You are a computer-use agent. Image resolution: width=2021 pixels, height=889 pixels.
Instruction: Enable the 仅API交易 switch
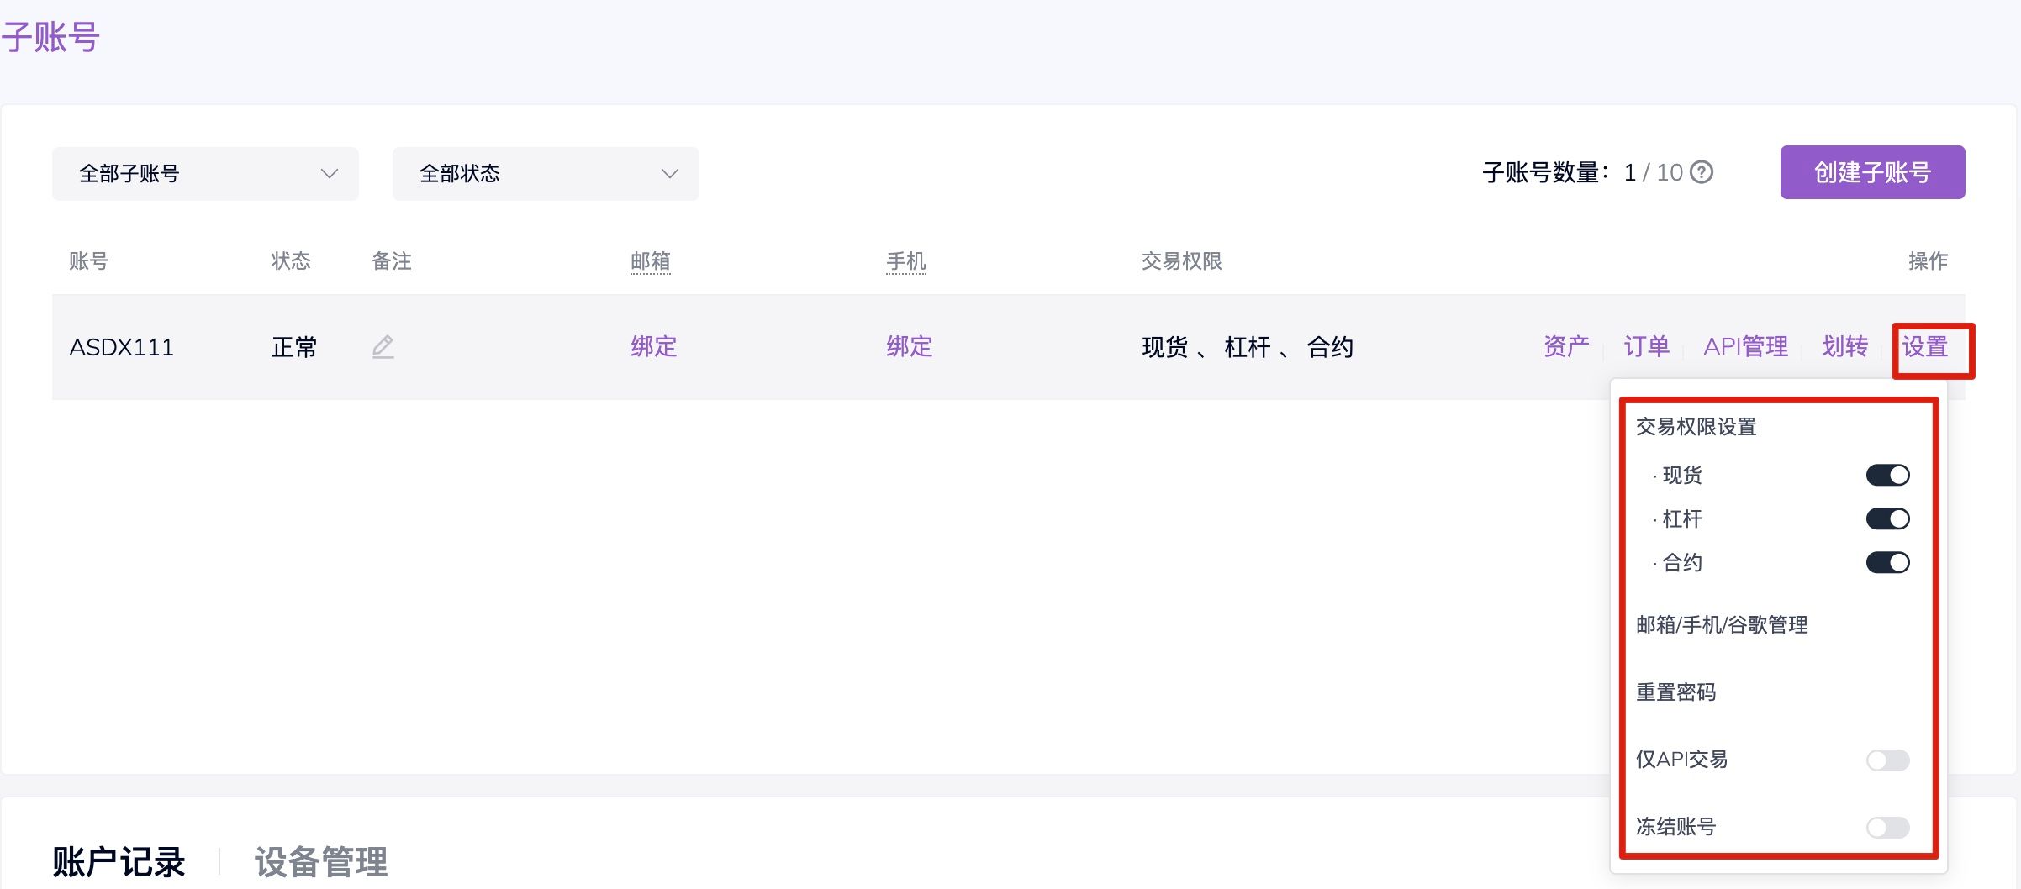(x=1887, y=760)
